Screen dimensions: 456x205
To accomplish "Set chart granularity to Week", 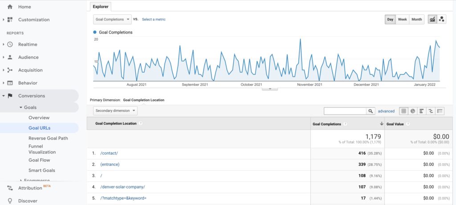I will (403, 19).
